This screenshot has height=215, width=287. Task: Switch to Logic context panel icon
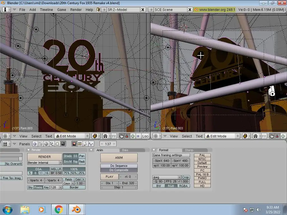(x=35, y=144)
